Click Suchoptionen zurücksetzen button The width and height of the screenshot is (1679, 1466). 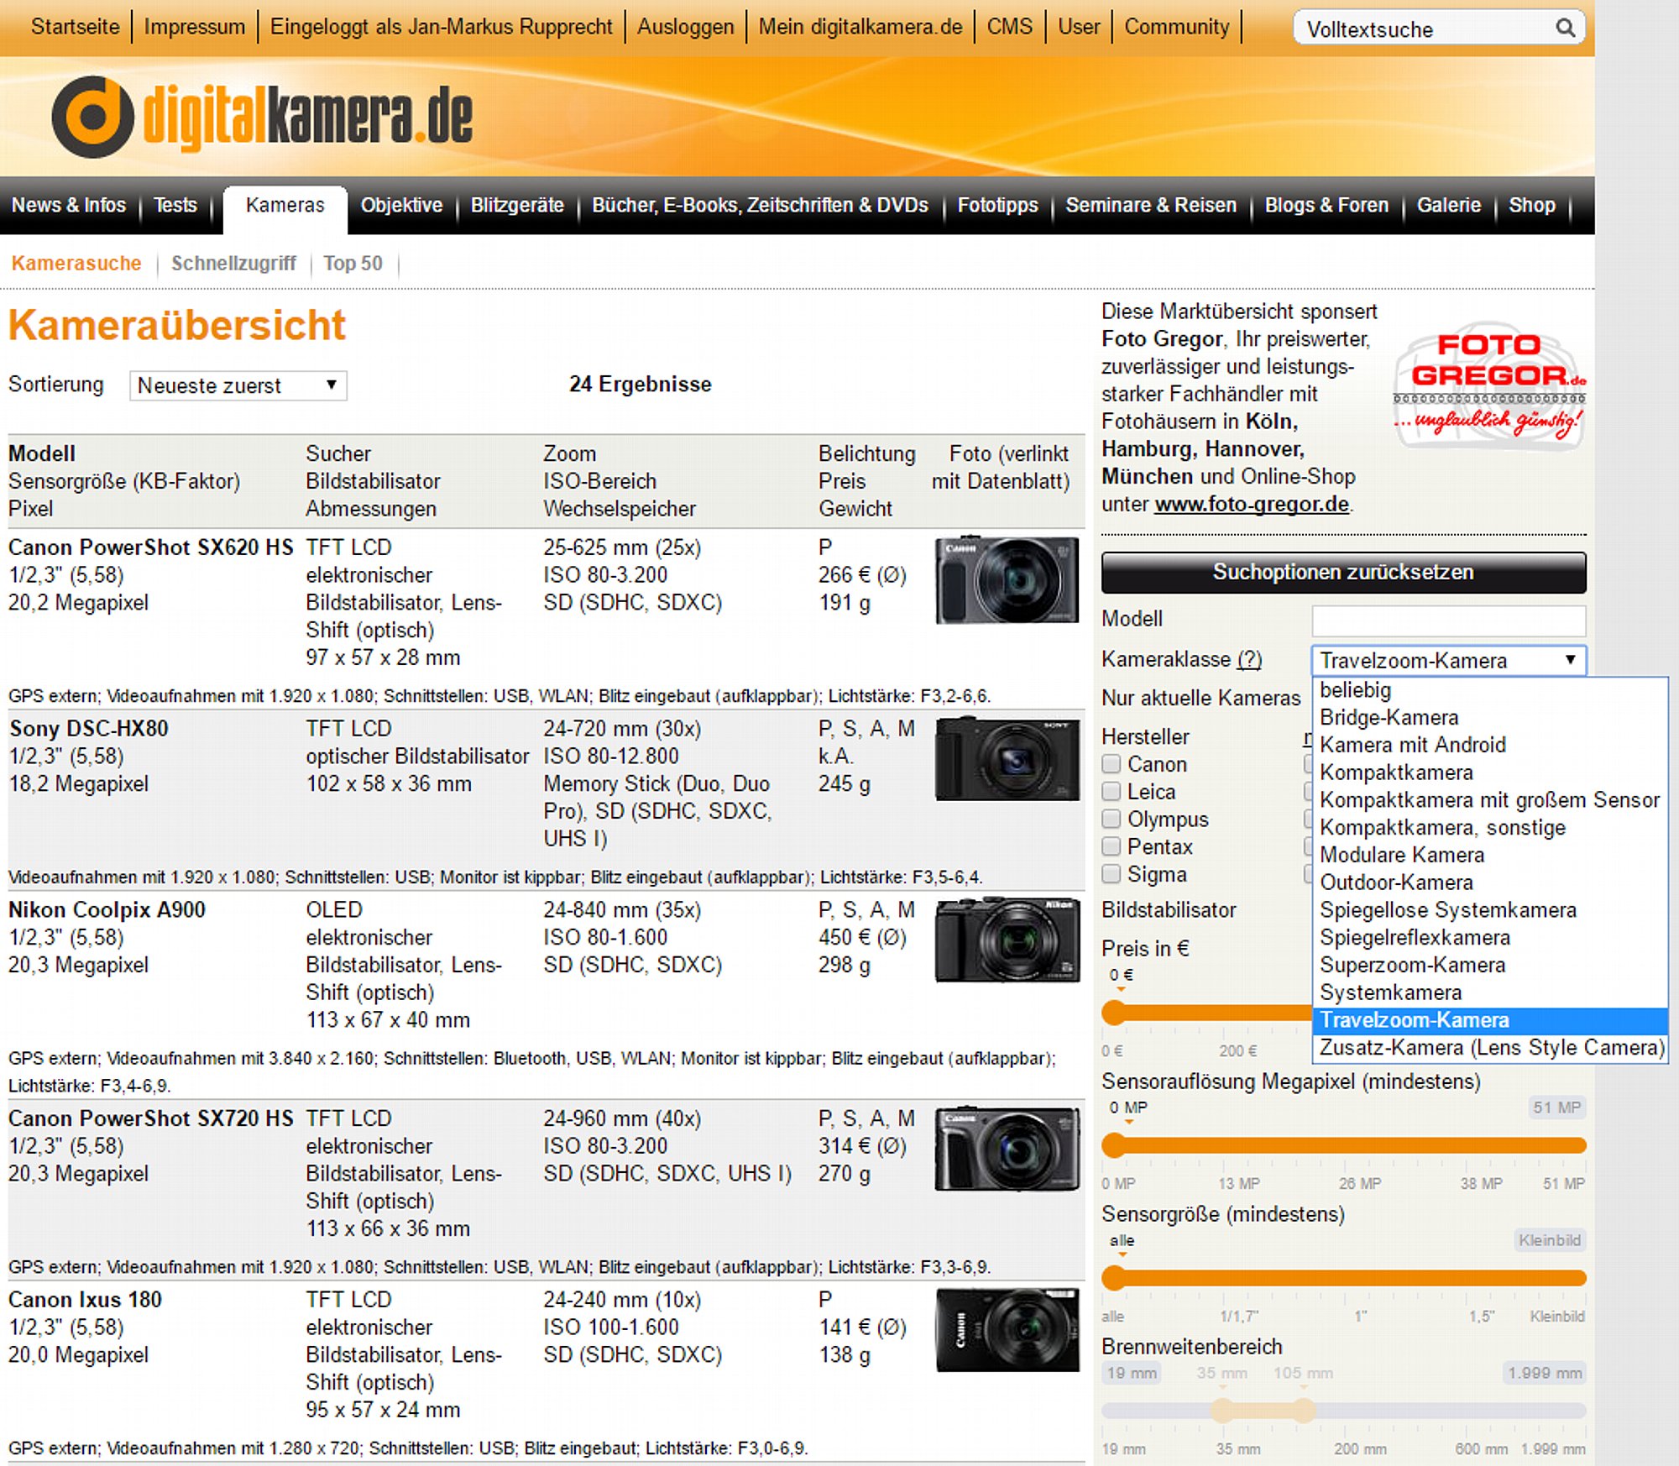point(1343,573)
